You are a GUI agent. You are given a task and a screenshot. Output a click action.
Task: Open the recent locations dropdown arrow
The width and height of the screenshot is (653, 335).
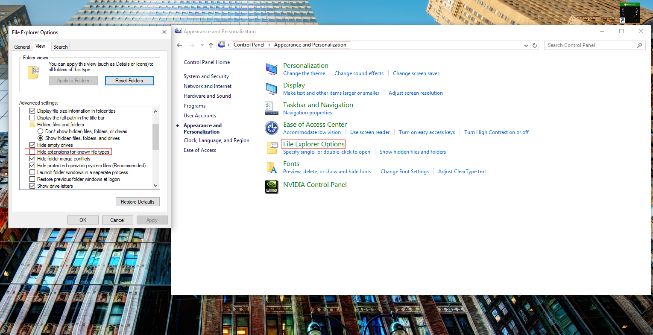coord(202,45)
